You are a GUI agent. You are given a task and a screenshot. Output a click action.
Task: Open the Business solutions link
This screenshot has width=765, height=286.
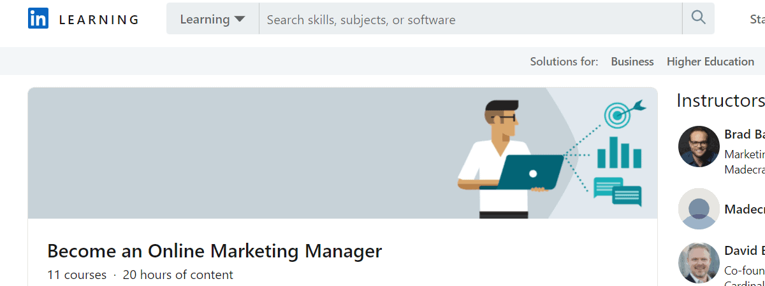click(632, 62)
